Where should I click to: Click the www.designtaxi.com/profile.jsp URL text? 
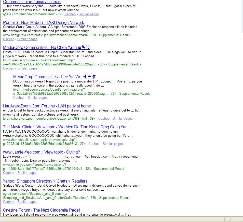coord(45,35)
